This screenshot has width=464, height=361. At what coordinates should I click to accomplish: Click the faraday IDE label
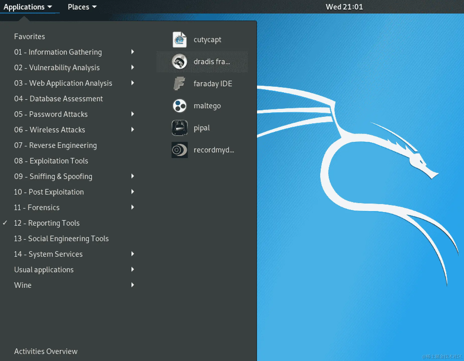pos(213,83)
